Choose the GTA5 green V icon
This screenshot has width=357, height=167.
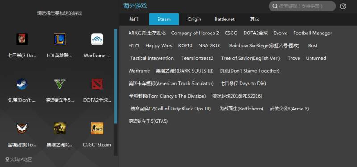click(59, 84)
